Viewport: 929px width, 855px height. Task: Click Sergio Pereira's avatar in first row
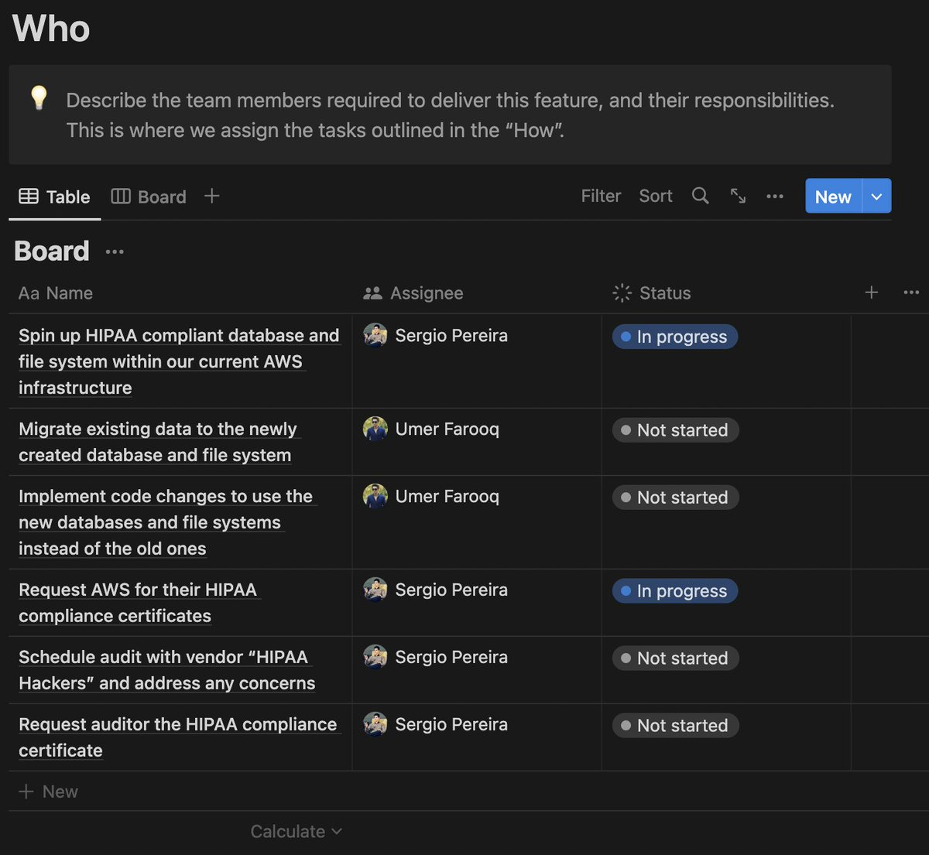click(375, 335)
